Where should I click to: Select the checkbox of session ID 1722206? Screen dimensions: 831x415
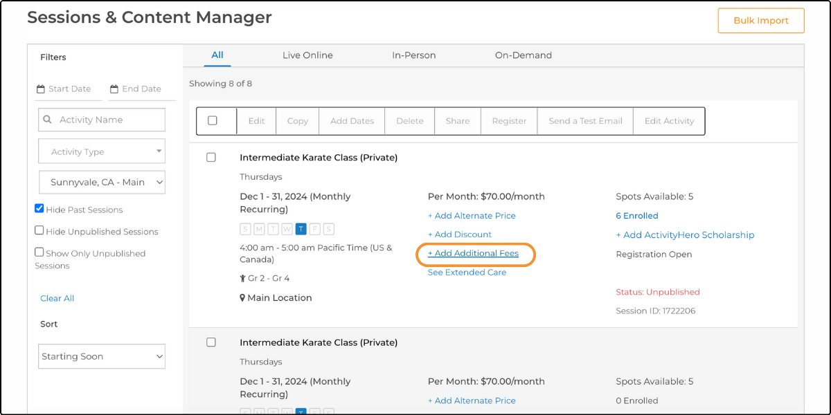pyautogui.click(x=211, y=157)
